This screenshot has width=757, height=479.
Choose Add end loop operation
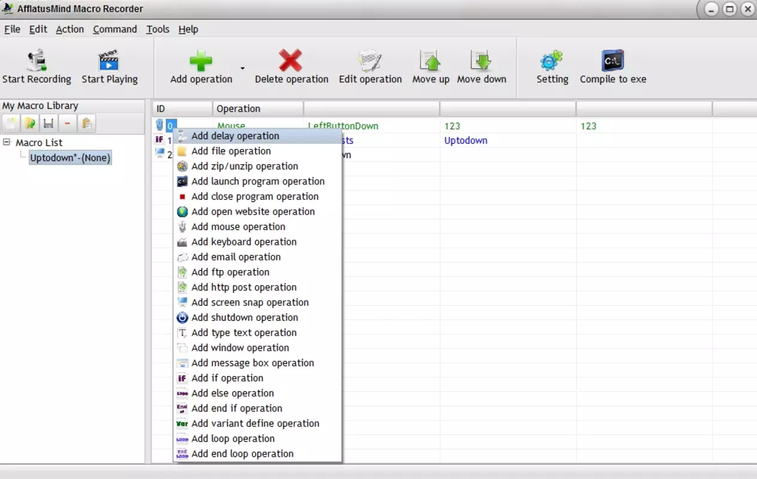click(x=258, y=454)
